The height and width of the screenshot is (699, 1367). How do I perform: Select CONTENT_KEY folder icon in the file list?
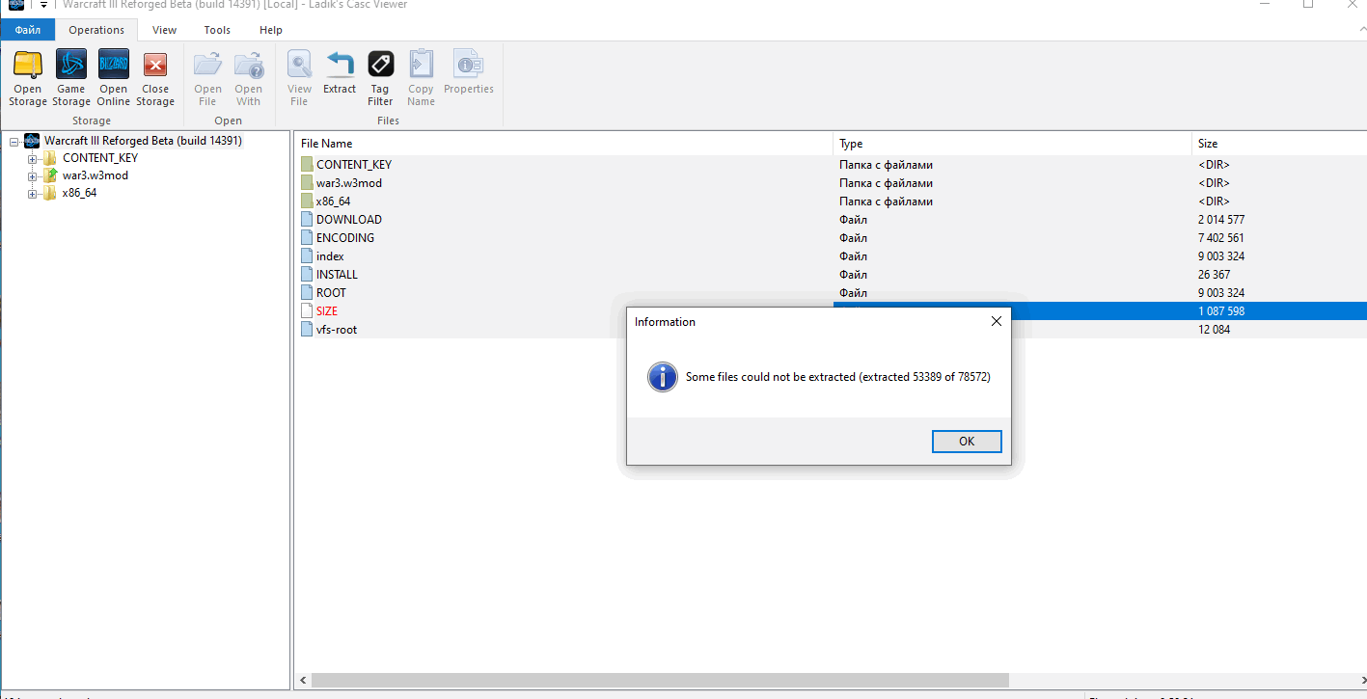click(307, 164)
